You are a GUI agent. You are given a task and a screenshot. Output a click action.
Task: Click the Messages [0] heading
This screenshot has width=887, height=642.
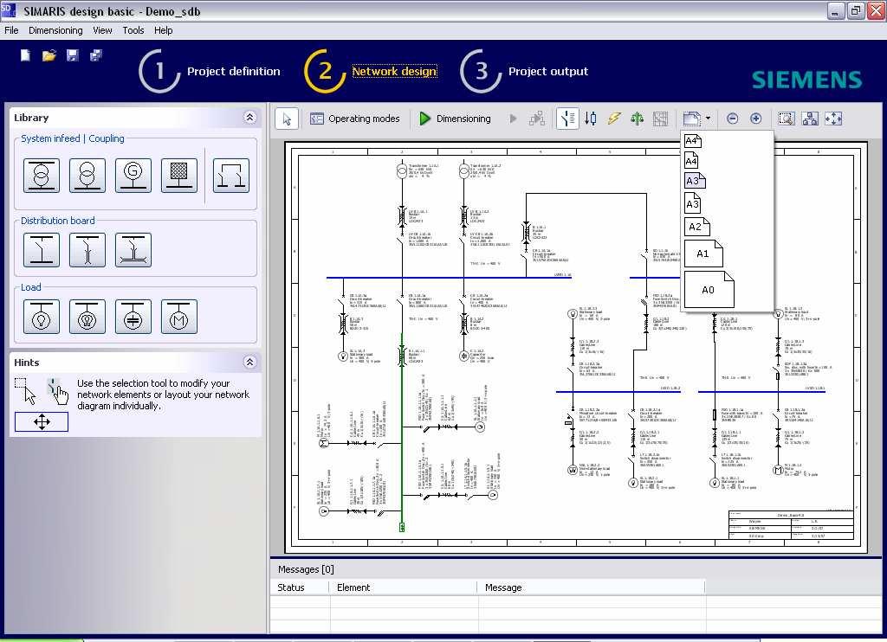306,569
